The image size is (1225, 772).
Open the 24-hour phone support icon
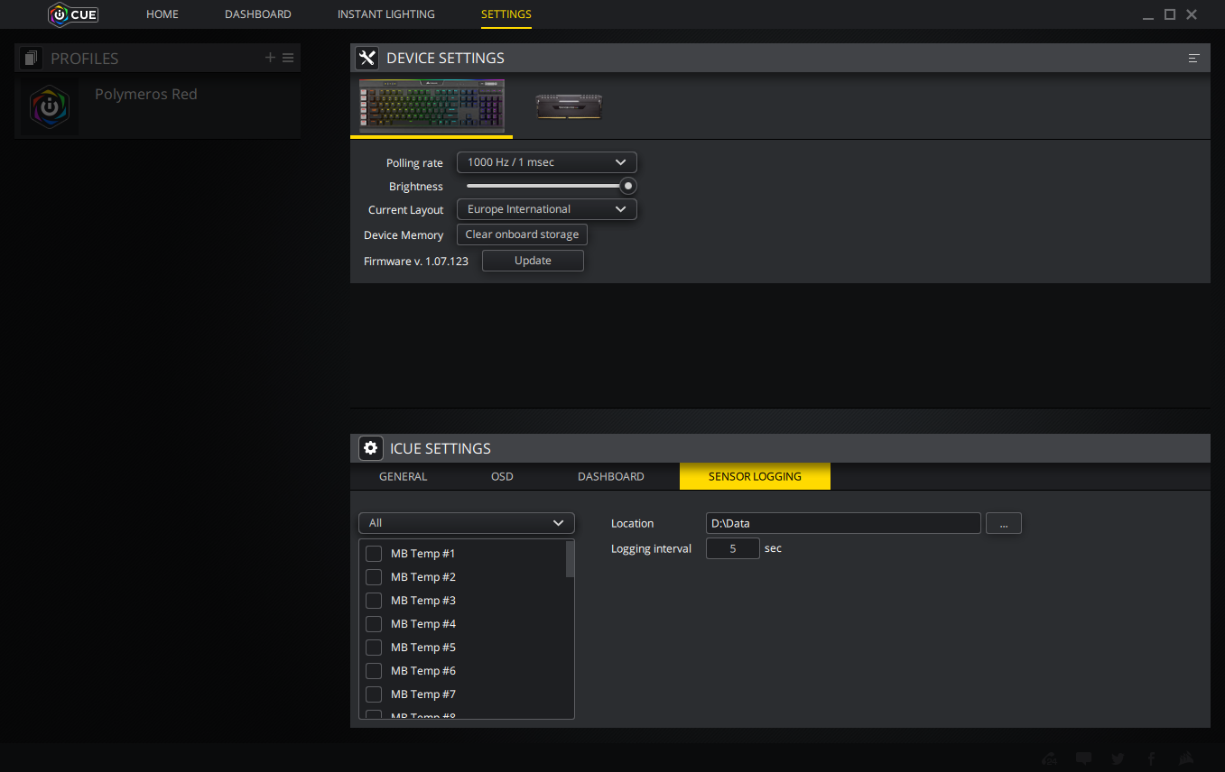pos(1050,758)
